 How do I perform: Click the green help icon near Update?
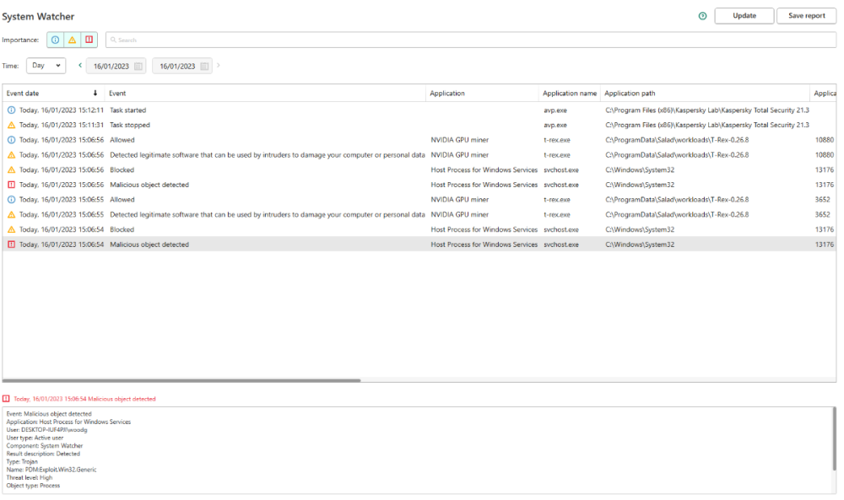click(702, 16)
